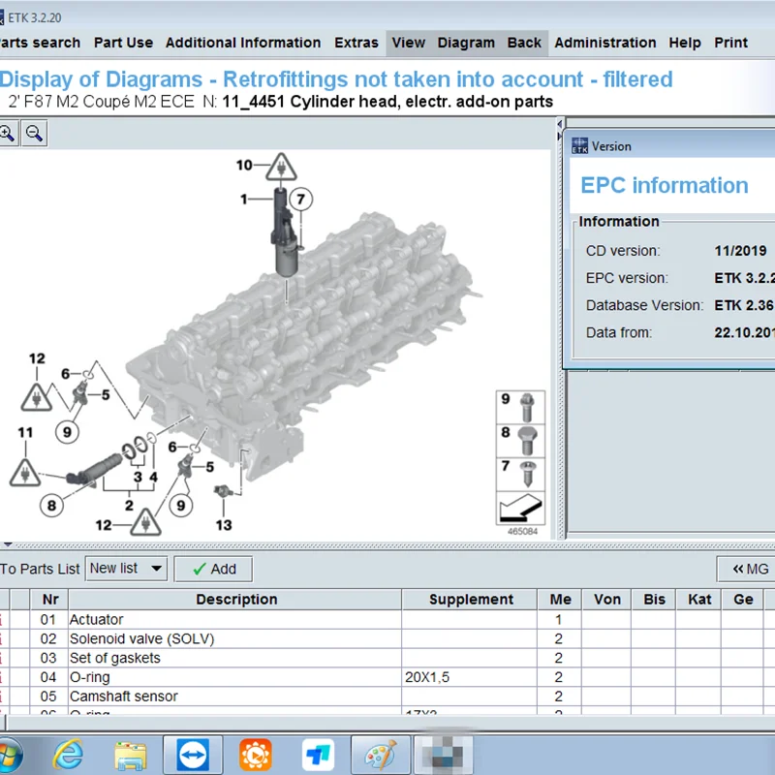Click the zoom in magnifier icon

(x=7, y=134)
